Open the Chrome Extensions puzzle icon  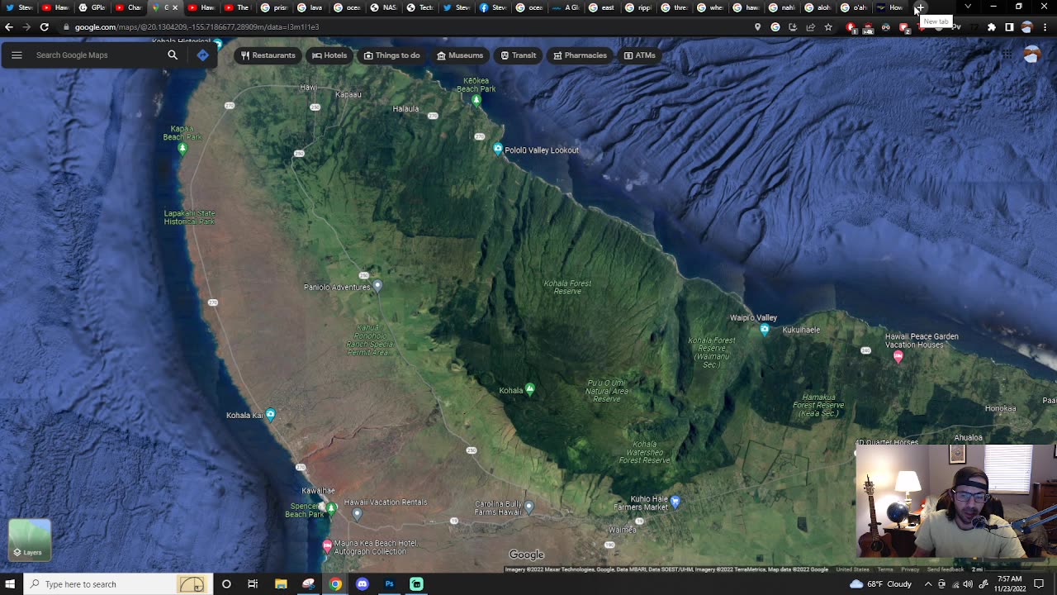[992, 27]
